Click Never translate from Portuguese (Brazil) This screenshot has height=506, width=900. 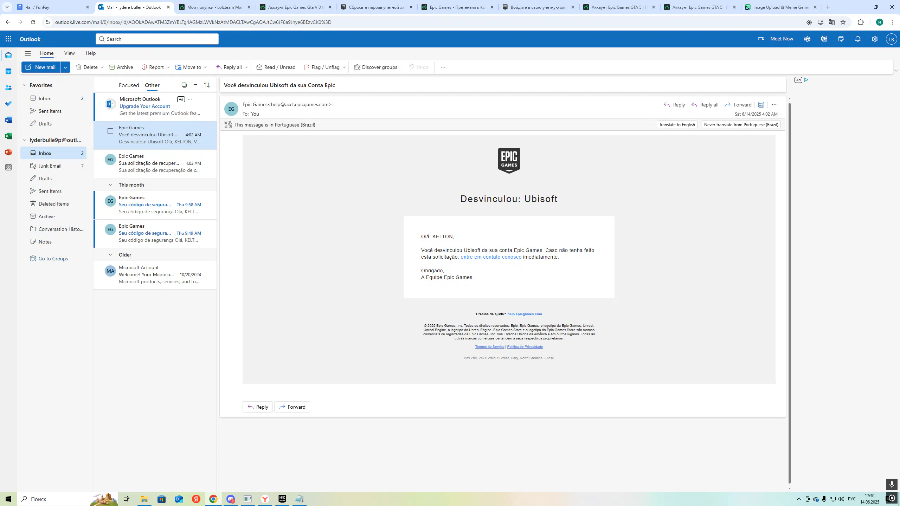pyautogui.click(x=741, y=125)
